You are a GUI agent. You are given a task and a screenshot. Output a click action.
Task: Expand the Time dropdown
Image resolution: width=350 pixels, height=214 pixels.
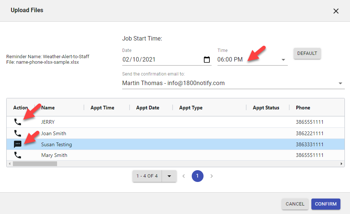coord(283,60)
